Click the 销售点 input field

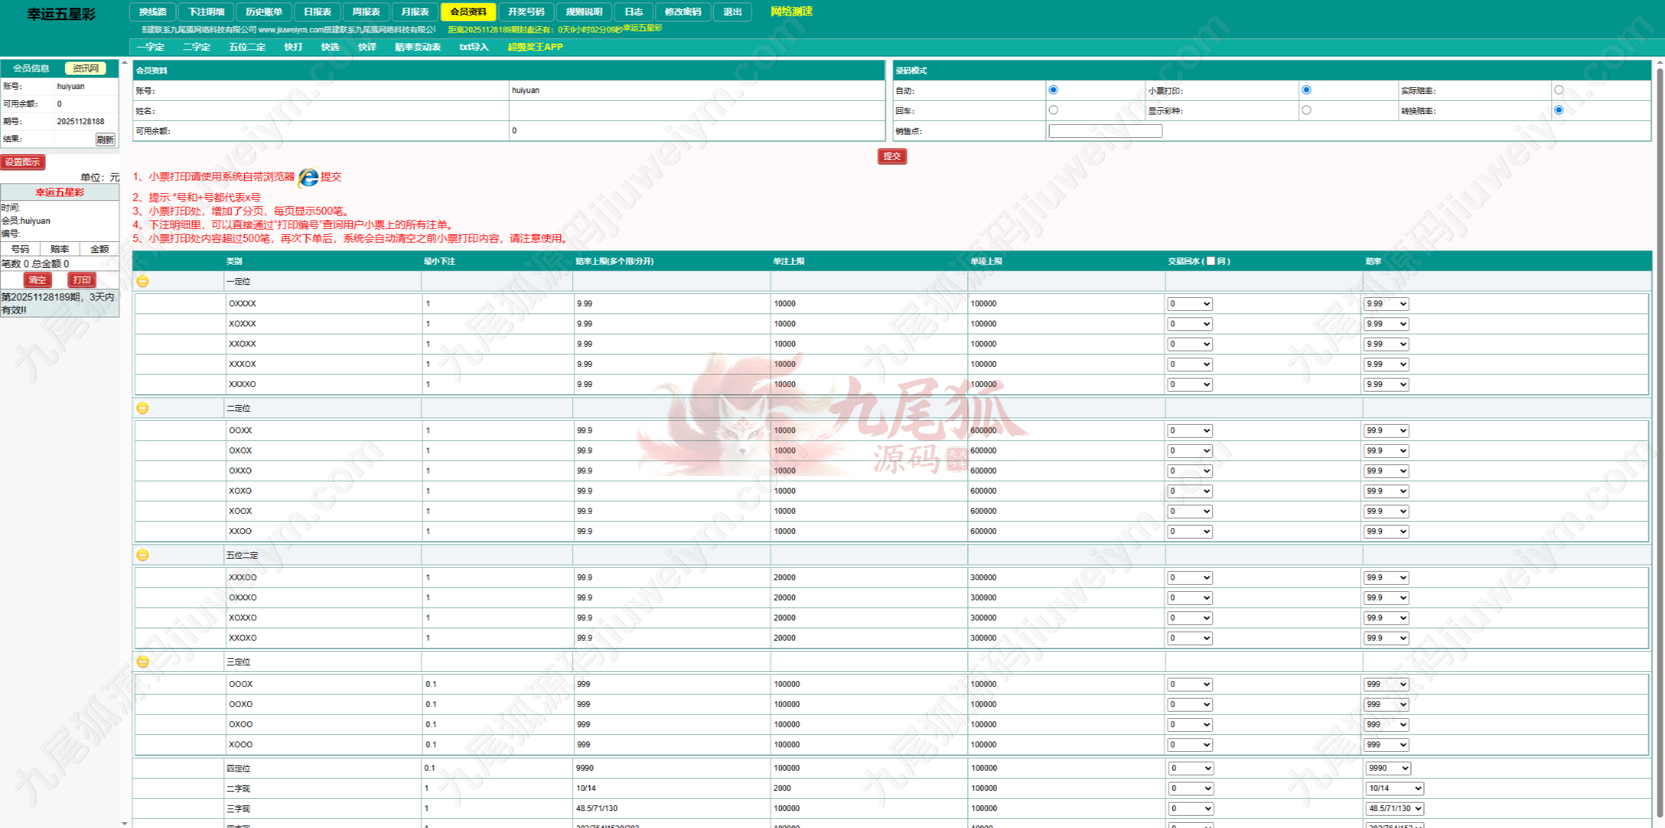click(x=1105, y=131)
